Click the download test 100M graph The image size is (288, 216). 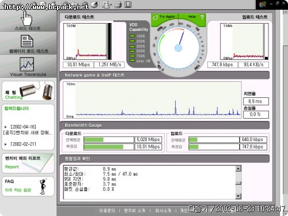pos(85,41)
